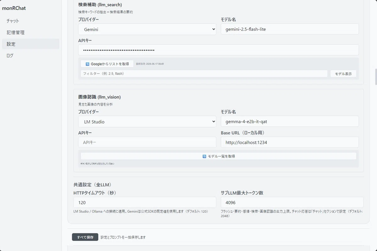Click the 設定とプロンプトを一括保存します text
Screen dimensions: 377x251
click(123, 237)
